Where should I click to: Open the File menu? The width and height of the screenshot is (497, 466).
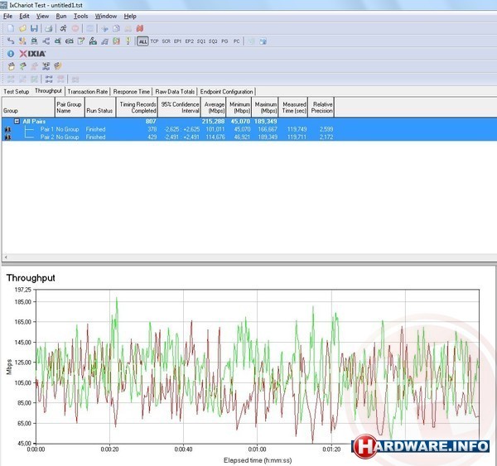tap(8, 17)
